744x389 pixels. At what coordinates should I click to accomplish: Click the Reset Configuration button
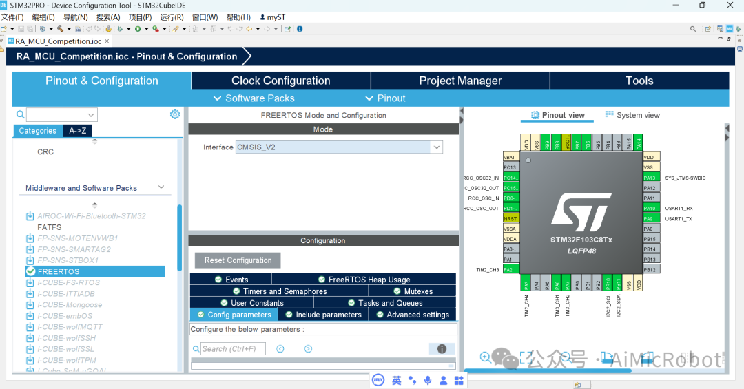tap(238, 260)
